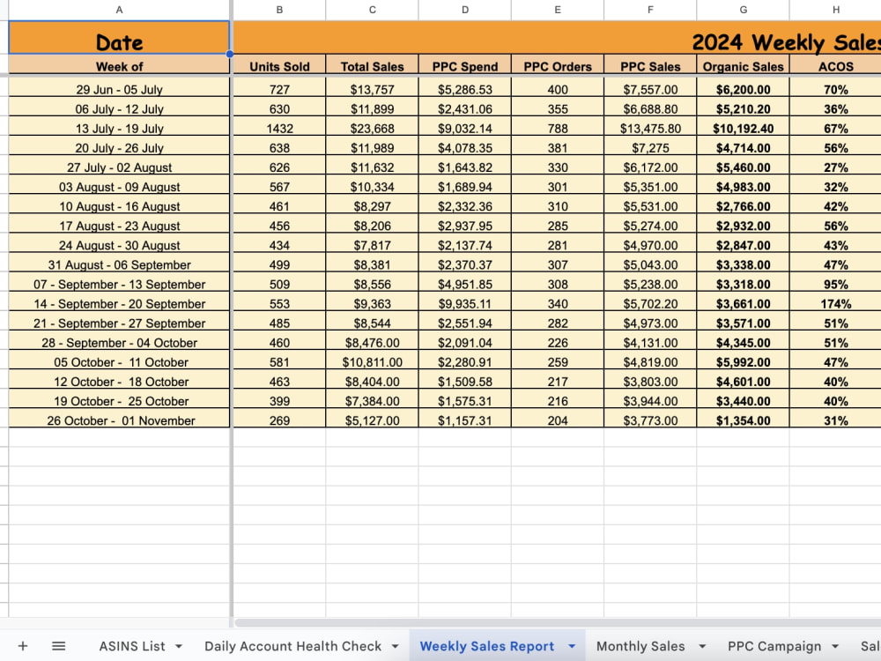Screen dimensions: 881x661
Task: Click ACOS value 95%
Action: [x=835, y=284]
